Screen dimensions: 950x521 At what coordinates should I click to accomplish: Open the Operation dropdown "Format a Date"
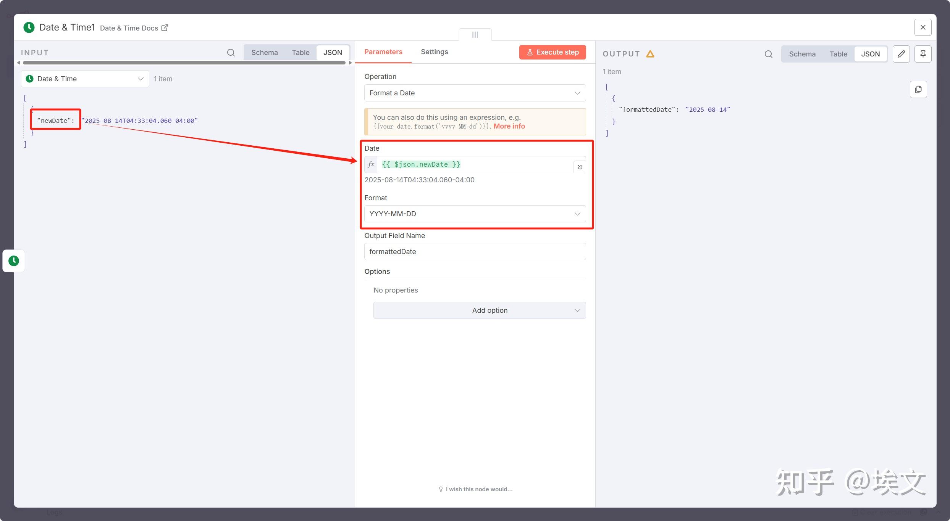point(475,93)
